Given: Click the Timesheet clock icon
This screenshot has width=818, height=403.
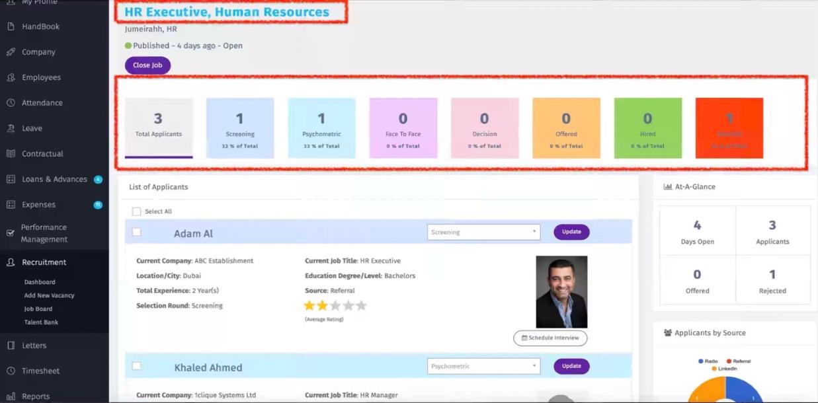Looking at the screenshot, I should pyautogui.click(x=11, y=371).
